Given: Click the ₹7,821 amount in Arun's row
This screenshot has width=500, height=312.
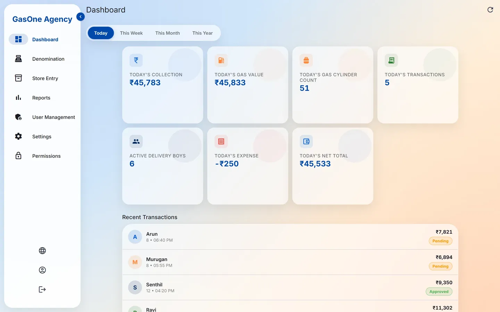Looking at the screenshot, I should 444,232.
